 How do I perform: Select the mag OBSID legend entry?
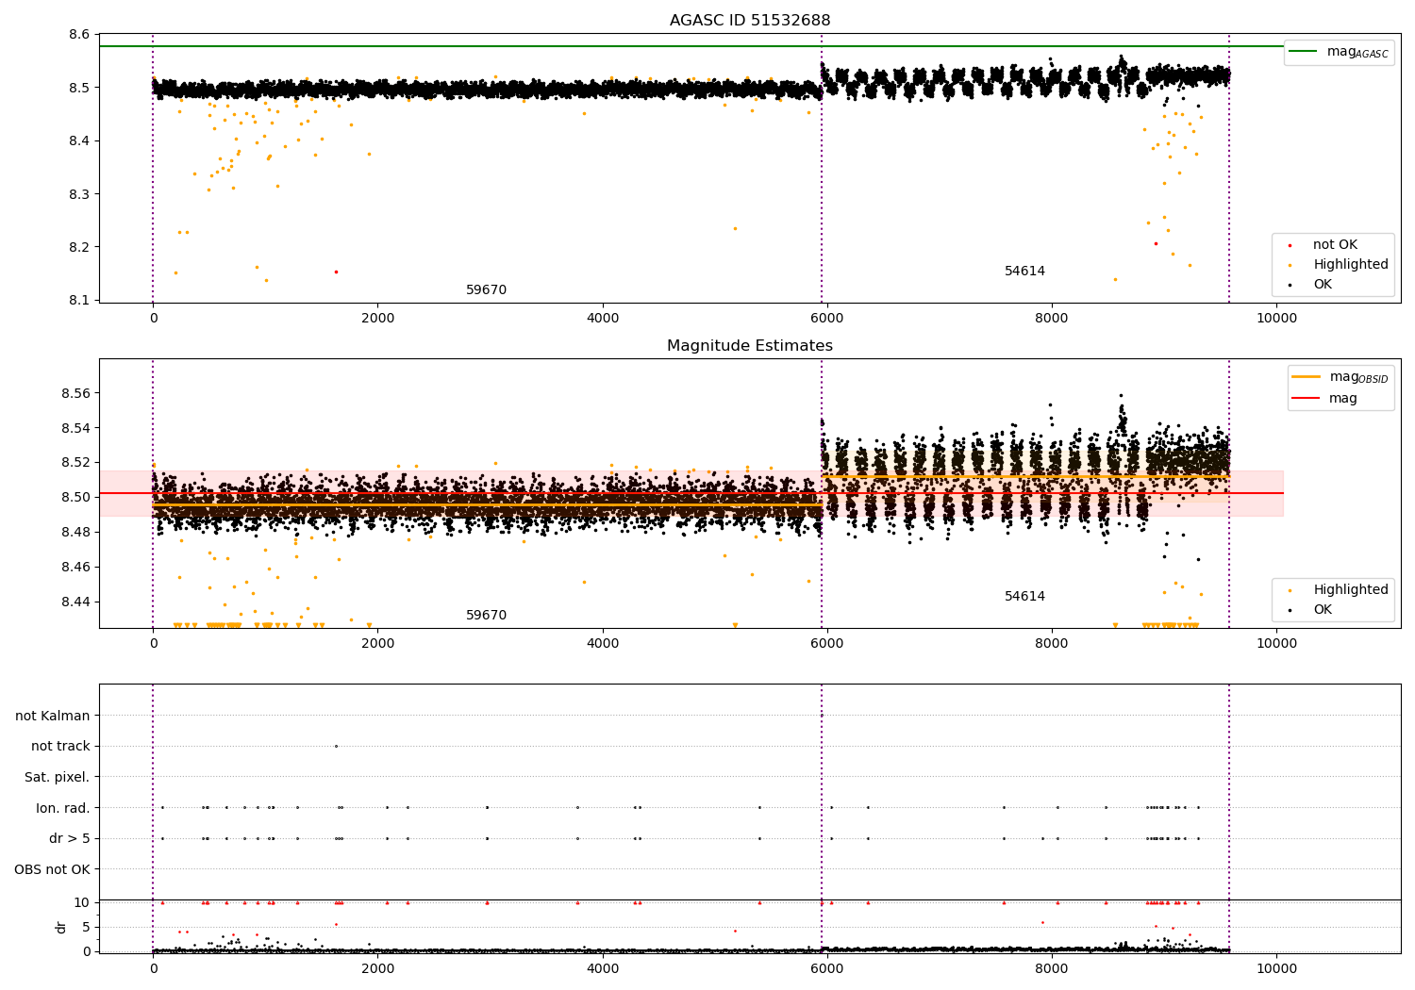pyautogui.click(x=1340, y=377)
